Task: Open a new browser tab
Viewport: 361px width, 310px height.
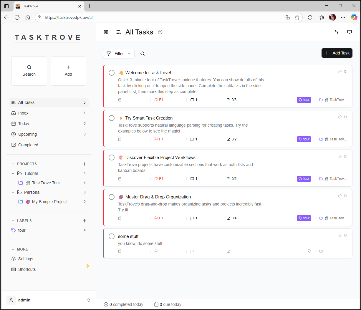Action: (90, 6)
